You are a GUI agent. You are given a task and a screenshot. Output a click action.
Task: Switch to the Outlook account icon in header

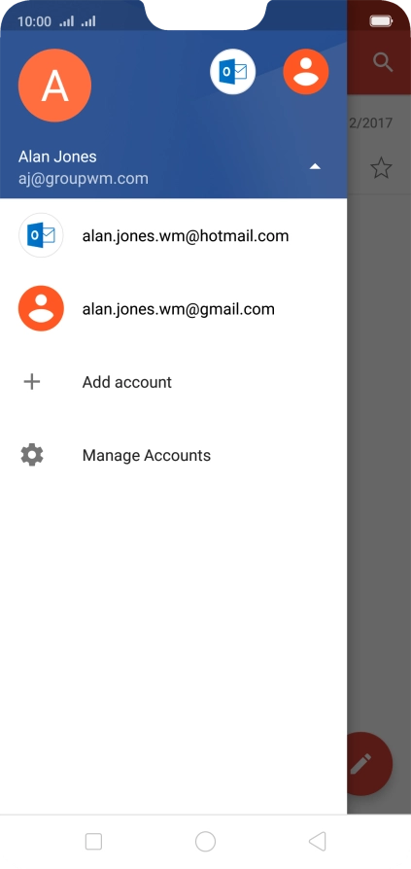(232, 72)
